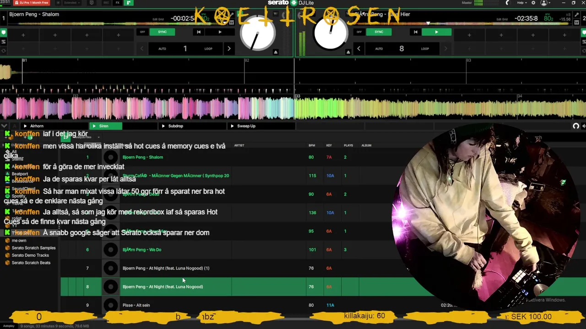Open the settings gear icon

(533, 3)
